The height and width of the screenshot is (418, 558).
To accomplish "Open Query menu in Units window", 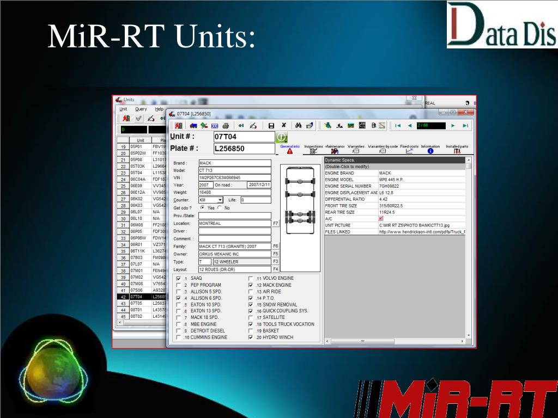I will coord(141,109).
